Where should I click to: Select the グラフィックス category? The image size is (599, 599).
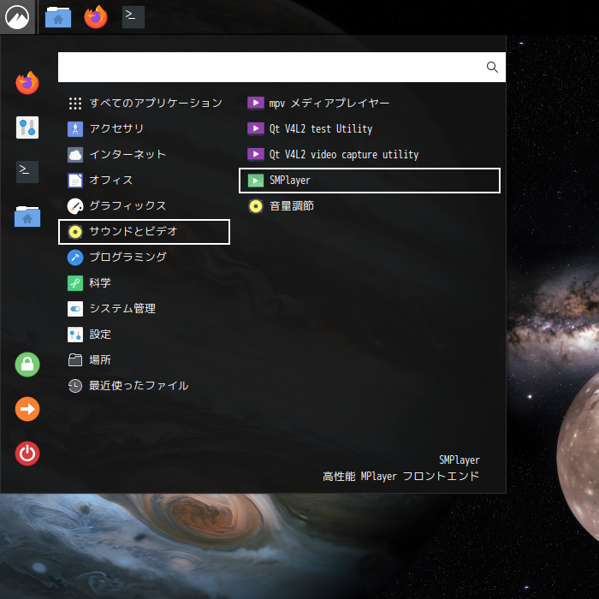(x=144, y=206)
